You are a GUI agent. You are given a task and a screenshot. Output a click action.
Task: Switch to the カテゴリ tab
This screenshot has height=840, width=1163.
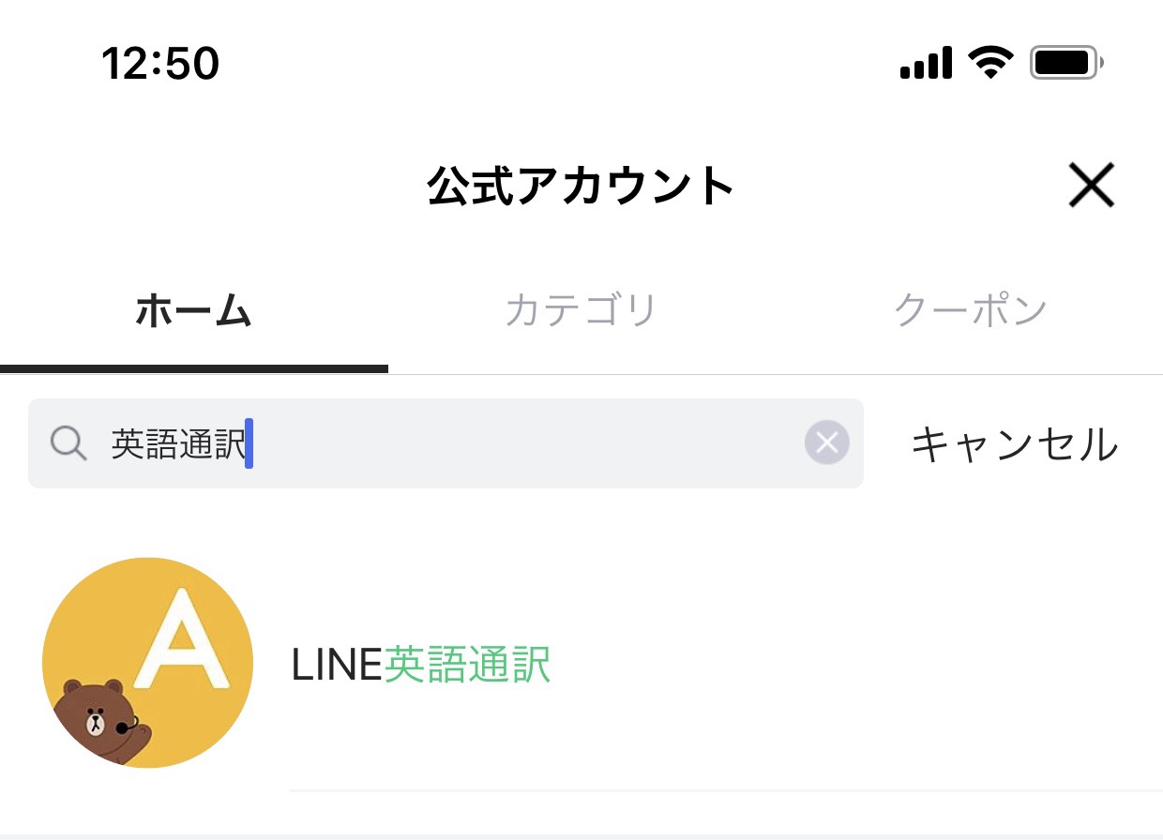click(x=581, y=310)
